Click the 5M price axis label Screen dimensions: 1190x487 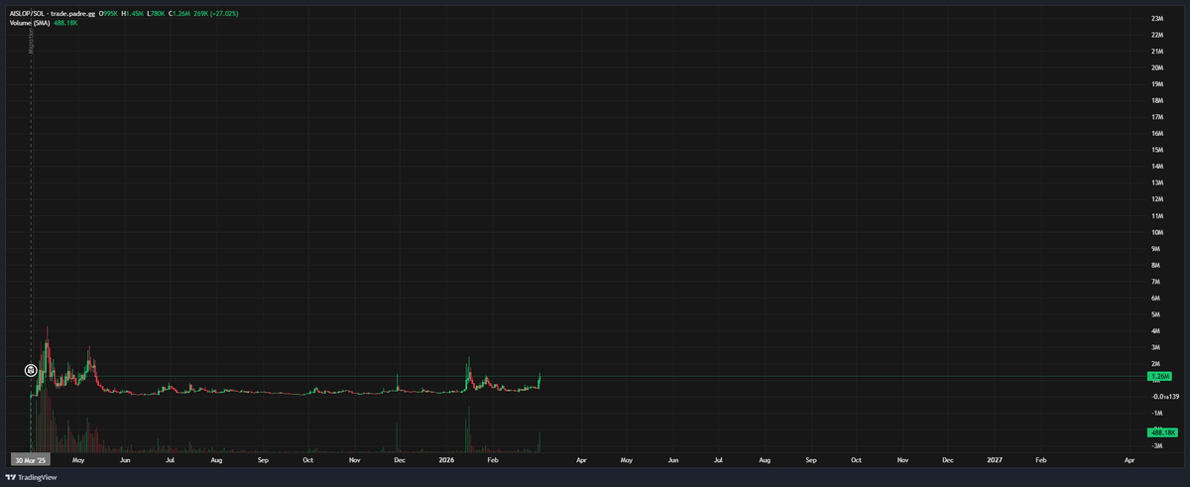point(1156,314)
